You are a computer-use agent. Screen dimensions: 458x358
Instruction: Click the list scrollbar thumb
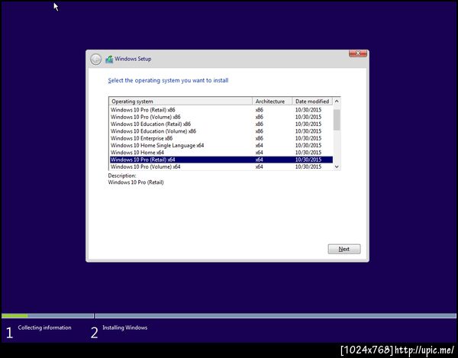tap(337, 120)
